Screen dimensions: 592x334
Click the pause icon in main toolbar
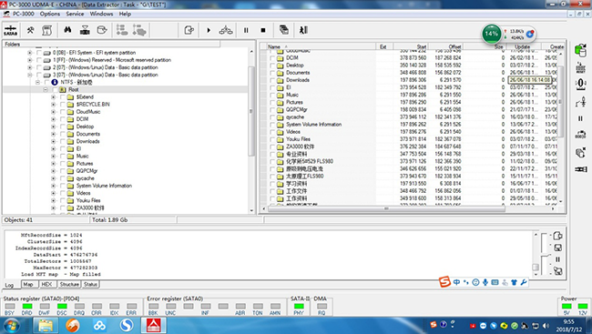[246, 30]
